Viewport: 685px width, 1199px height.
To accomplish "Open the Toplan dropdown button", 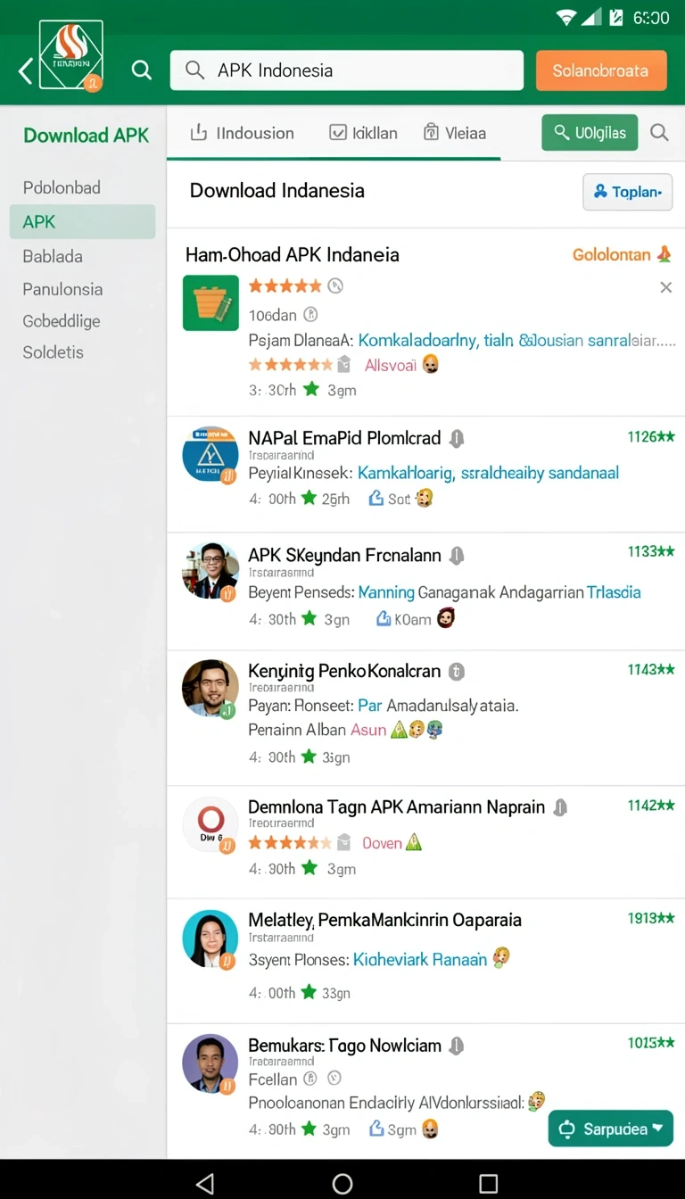I will pyautogui.click(x=627, y=192).
